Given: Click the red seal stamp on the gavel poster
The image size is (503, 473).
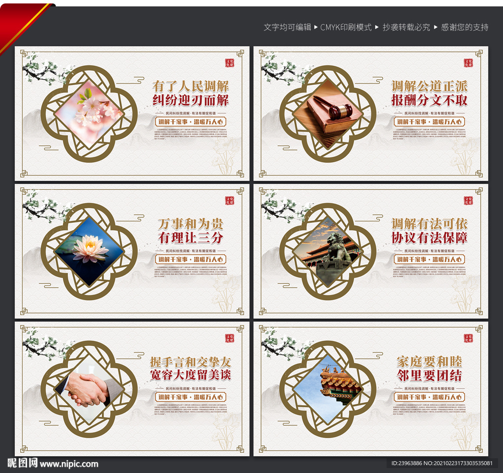Looking at the screenshot, I should (468, 62).
